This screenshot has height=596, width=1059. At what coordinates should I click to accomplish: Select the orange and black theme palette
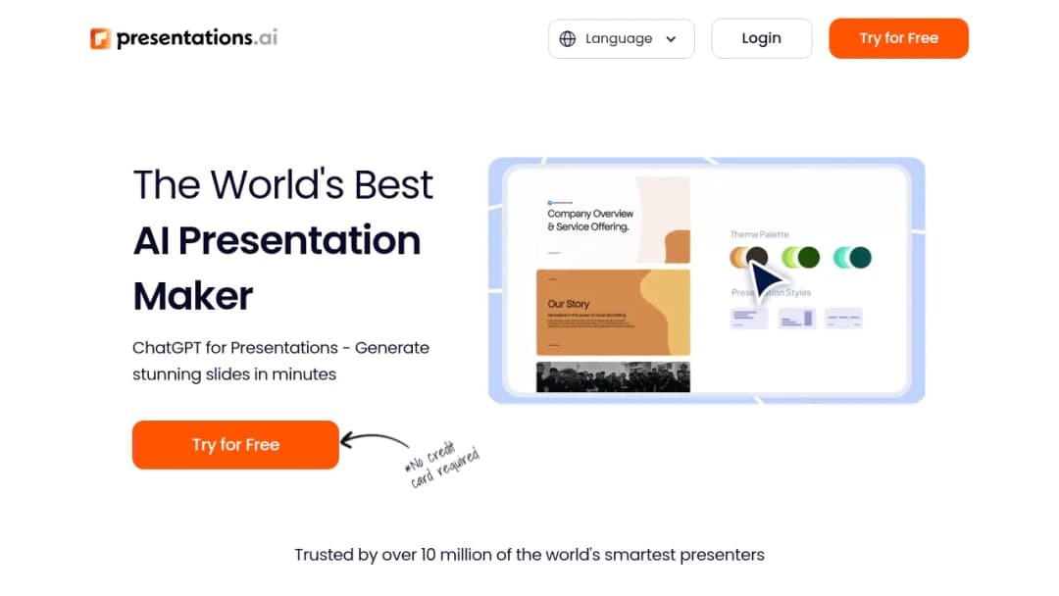(x=749, y=257)
